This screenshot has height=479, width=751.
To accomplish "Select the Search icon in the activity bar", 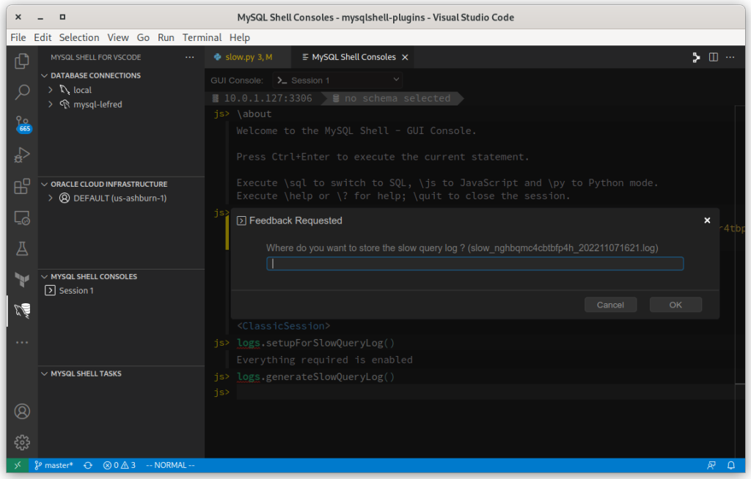I will coord(22,93).
